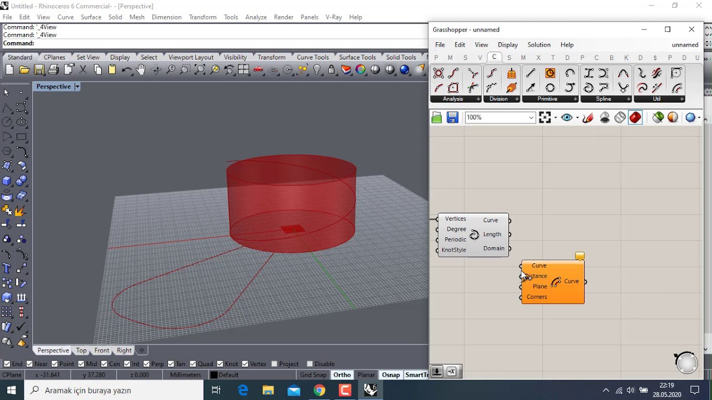
Task: Select the Cut scissors icon in Rhino
Action: pyautogui.click(x=83, y=69)
